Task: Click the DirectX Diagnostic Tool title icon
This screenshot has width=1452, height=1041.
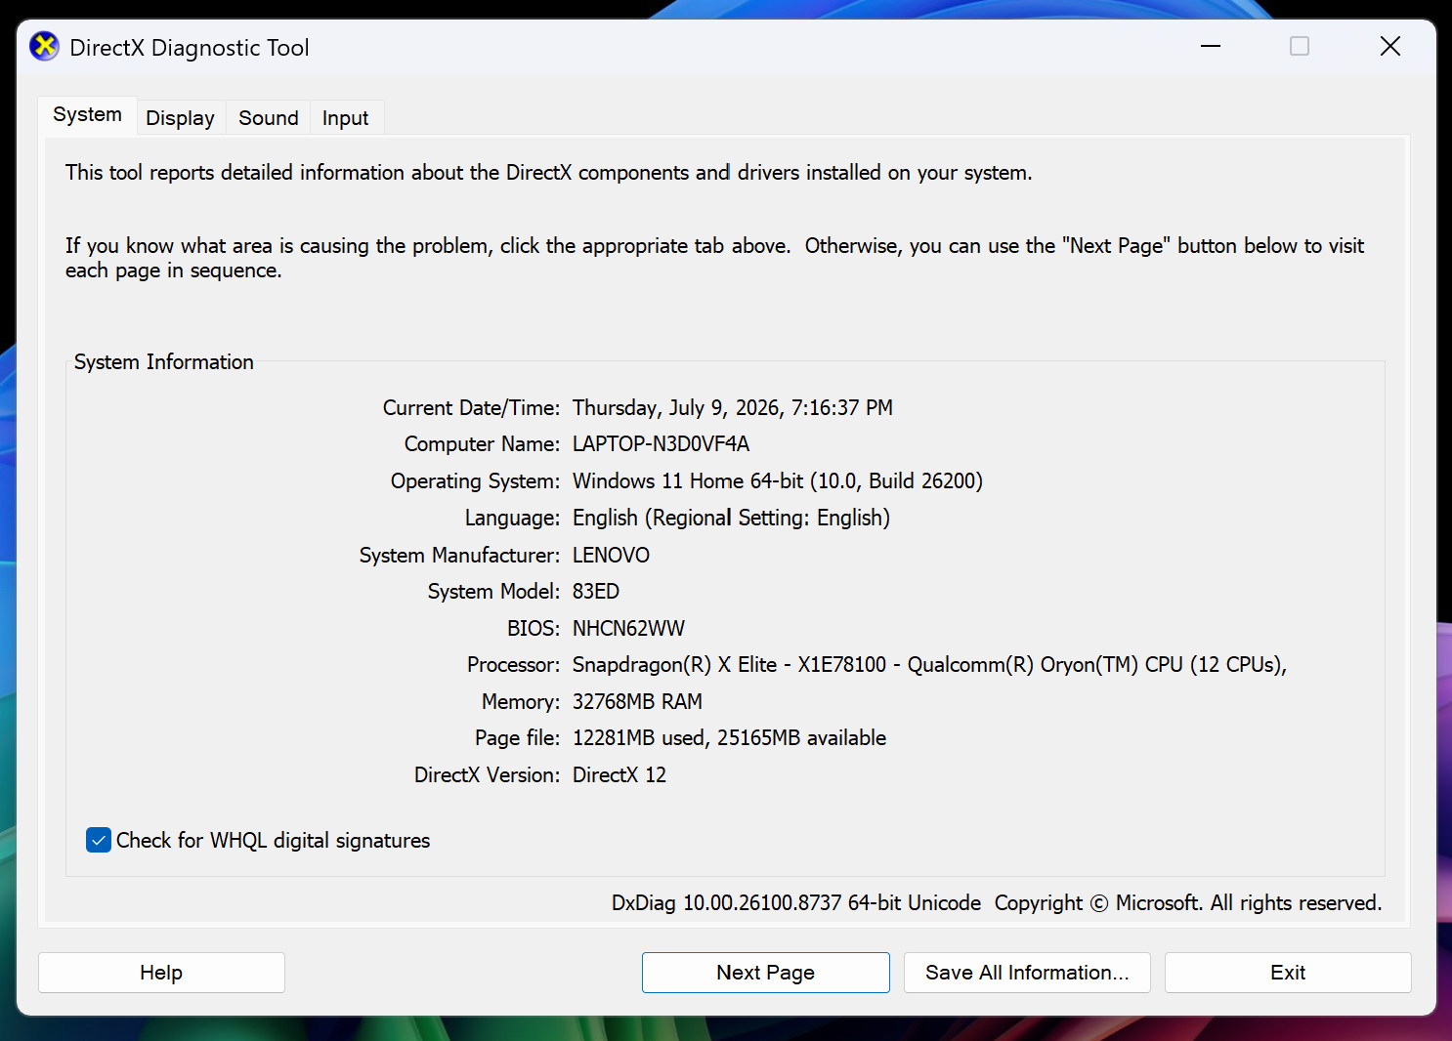Action: coord(44,46)
